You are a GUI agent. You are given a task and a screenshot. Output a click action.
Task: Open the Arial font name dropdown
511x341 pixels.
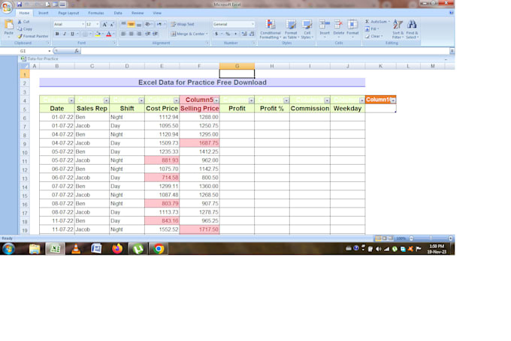pos(83,25)
